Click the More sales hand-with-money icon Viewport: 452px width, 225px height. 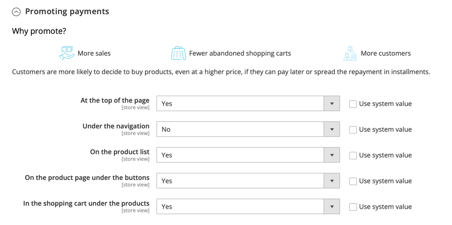[x=67, y=53]
